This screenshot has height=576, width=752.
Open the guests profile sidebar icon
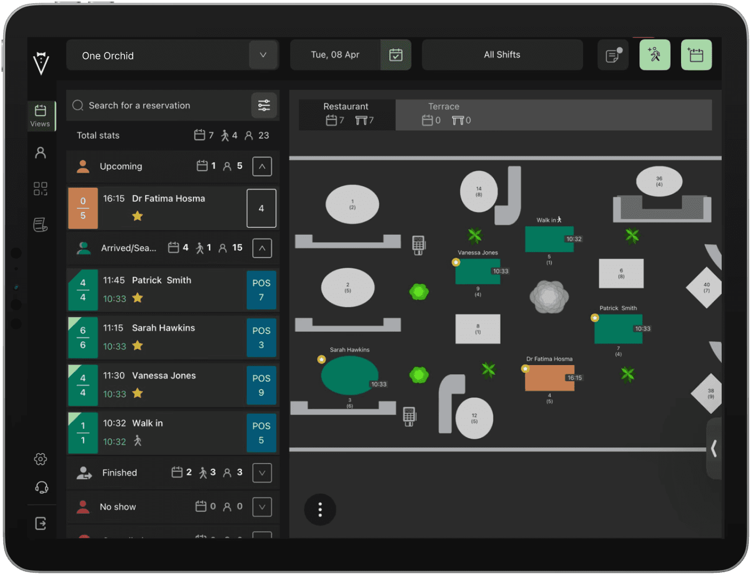(41, 153)
